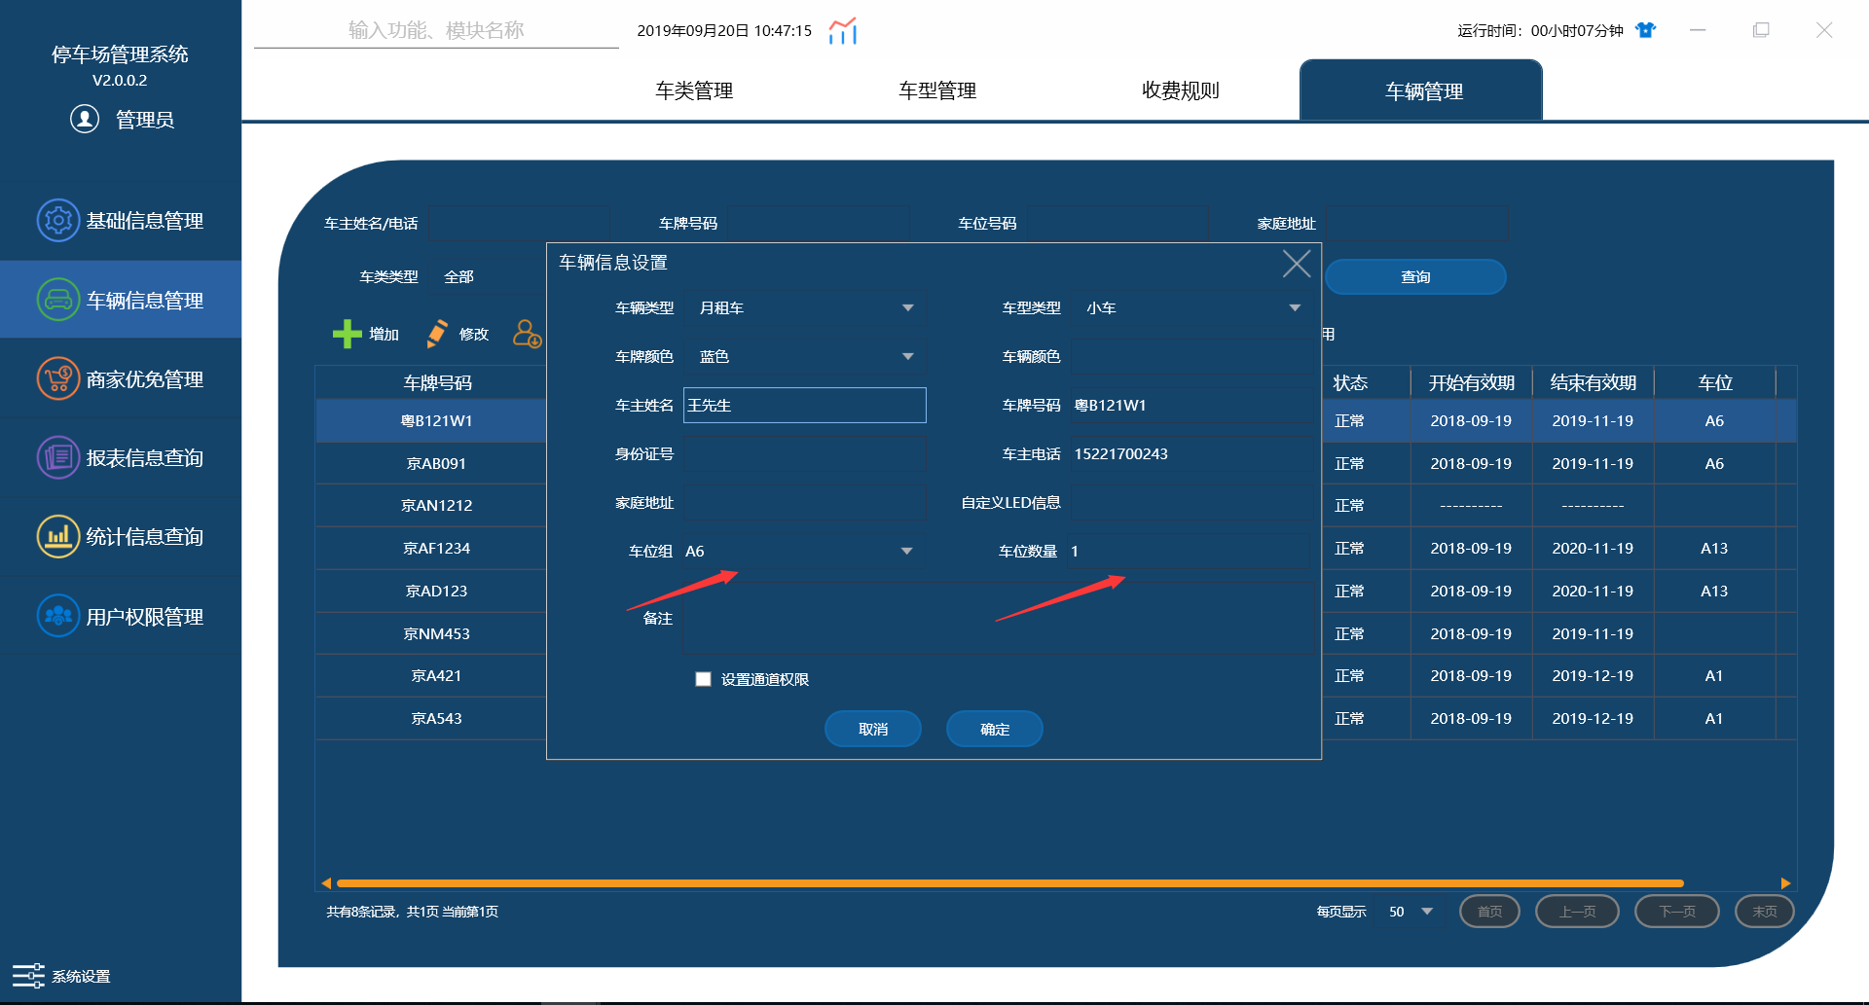Click the pencil 修改 icon
This screenshot has width=1869, height=1005.
click(x=437, y=334)
